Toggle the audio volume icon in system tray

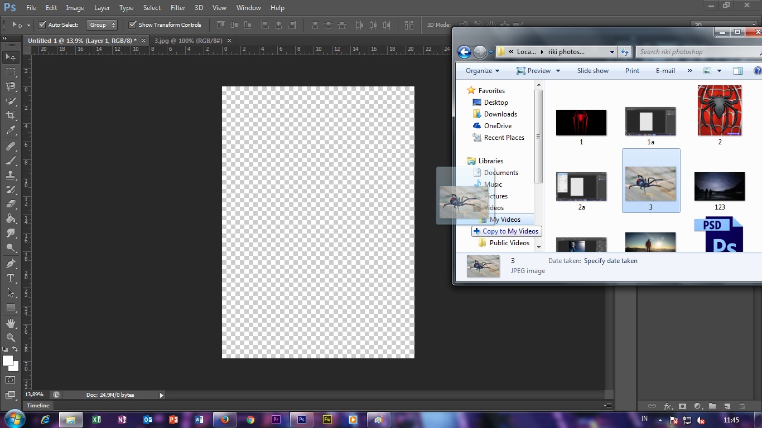(x=700, y=419)
